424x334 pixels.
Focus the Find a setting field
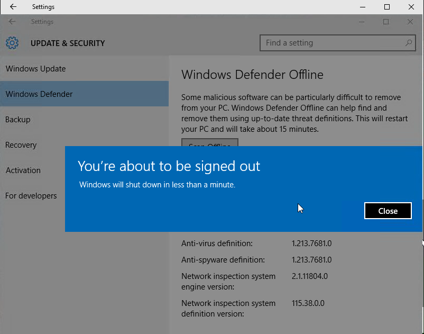click(337, 43)
